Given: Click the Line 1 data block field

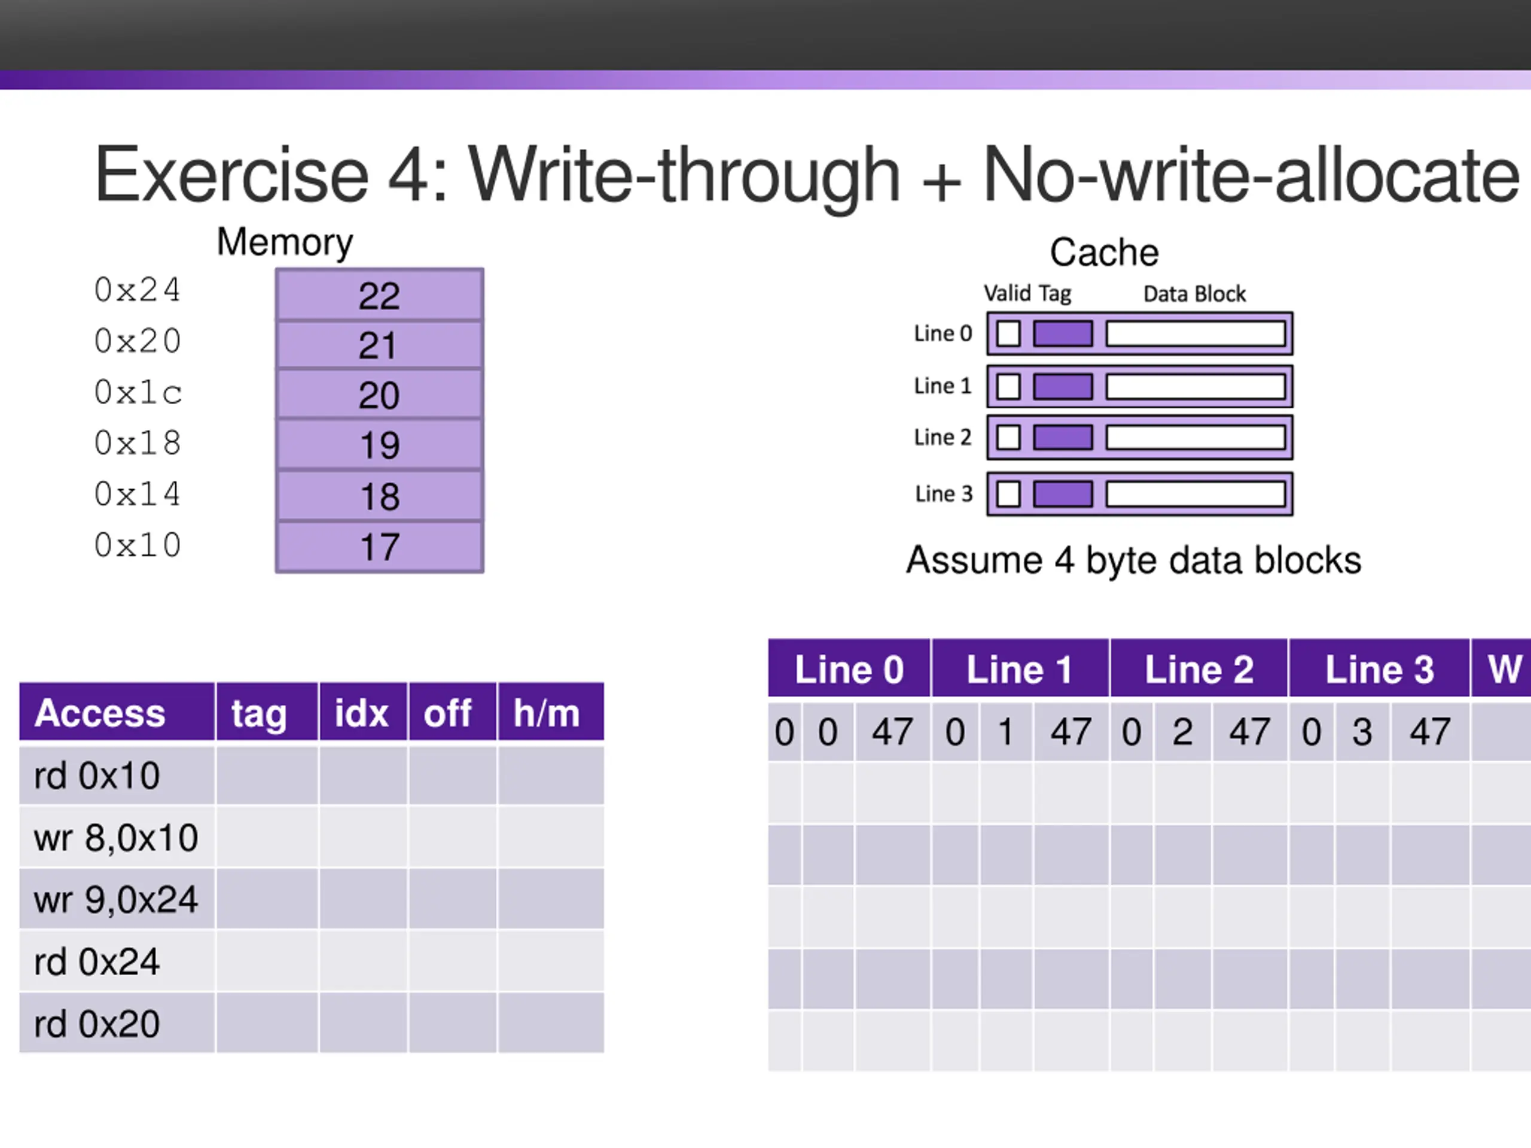Looking at the screenshot, I should [1195, 386].
